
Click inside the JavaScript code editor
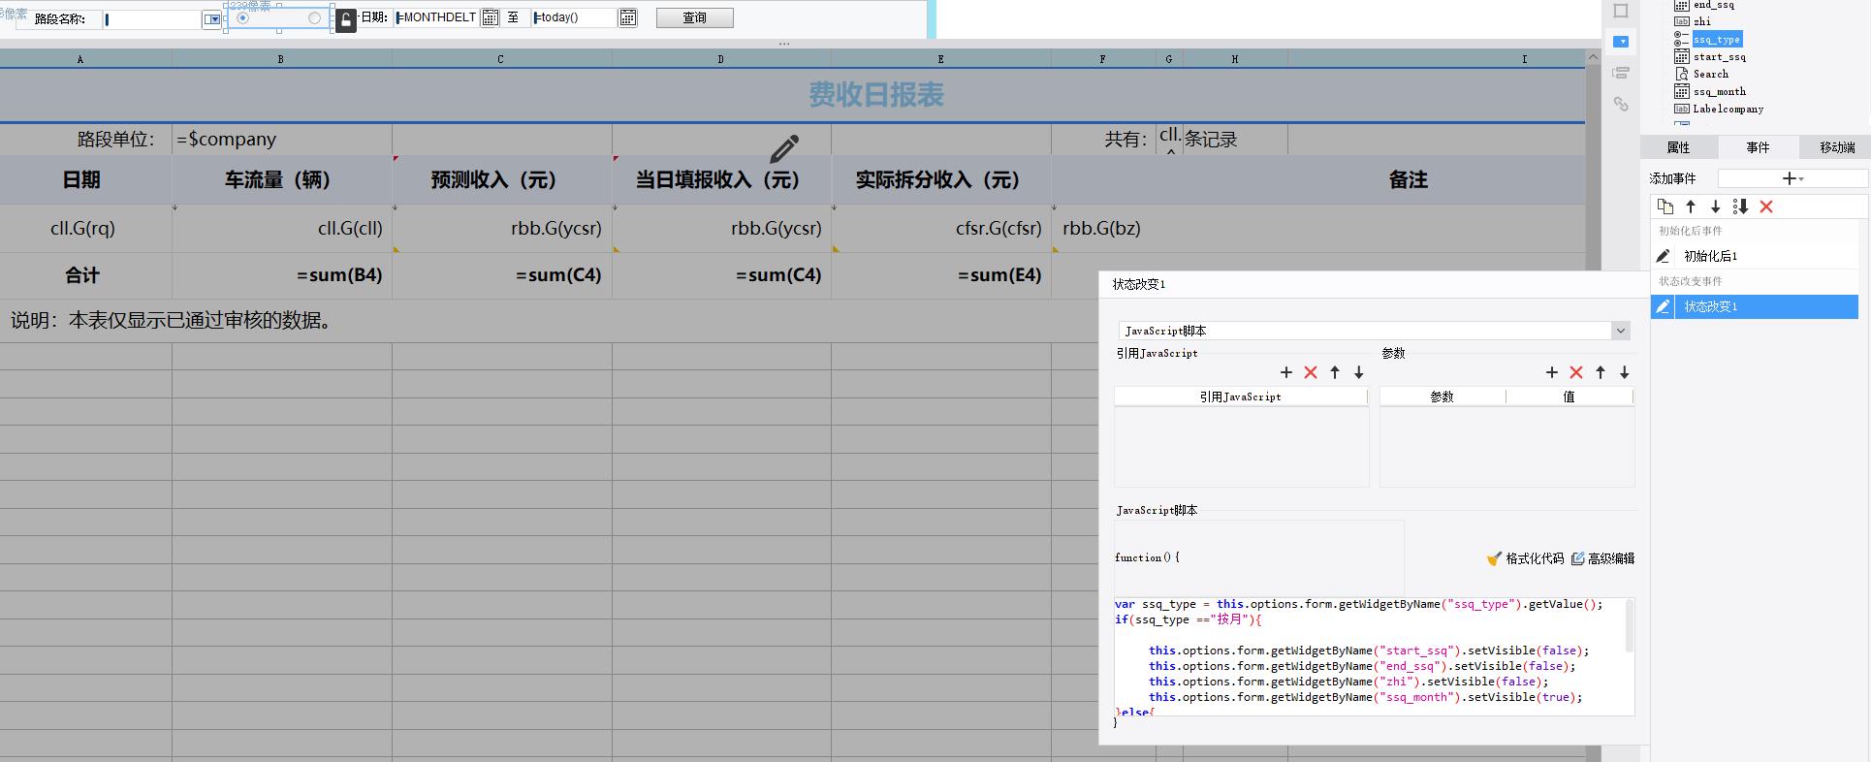[x=1368, y=656]
